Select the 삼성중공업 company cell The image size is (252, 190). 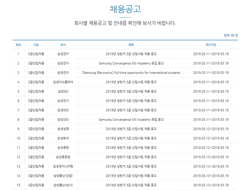pos(63,157)
